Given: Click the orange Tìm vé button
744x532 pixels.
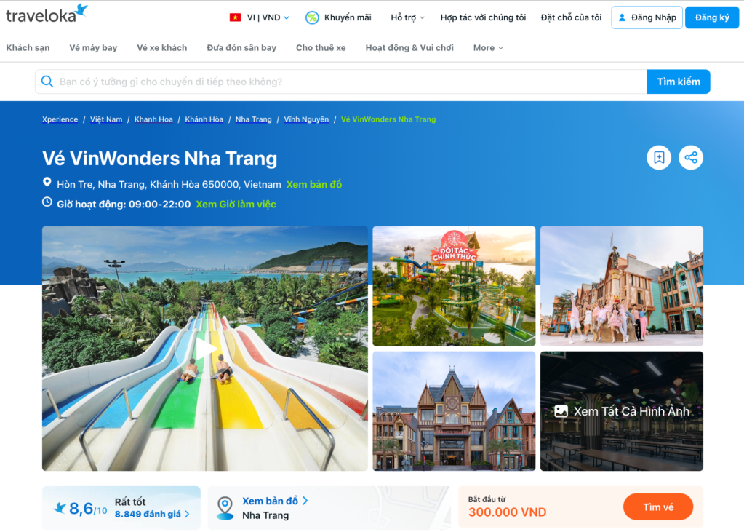Looking at the screenshot, I should (658, 507).
